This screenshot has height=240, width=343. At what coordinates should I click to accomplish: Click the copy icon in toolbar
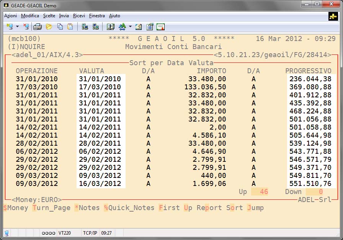click(x=60, y=27)
